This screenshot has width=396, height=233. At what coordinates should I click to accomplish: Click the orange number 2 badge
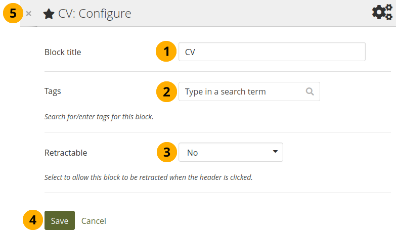pos(165,91)
